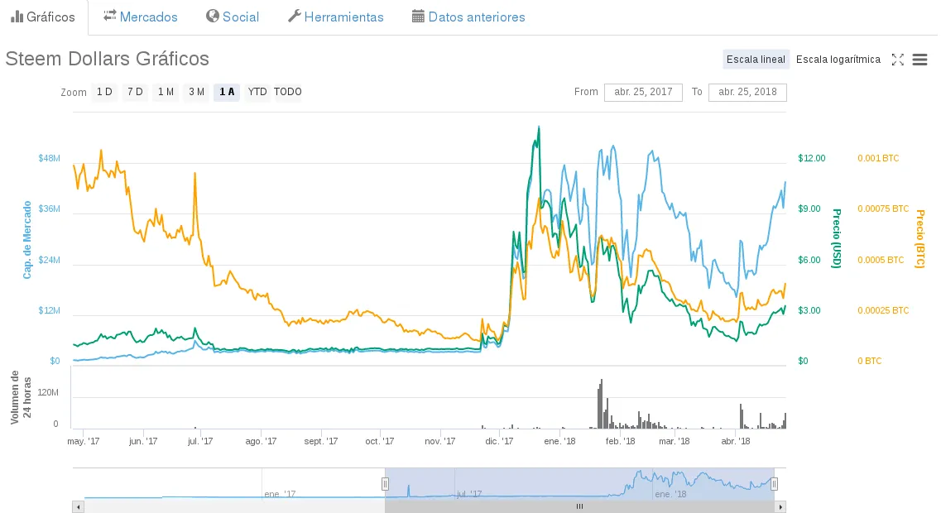Grab the right navigator range handle

tap(774, 483)
